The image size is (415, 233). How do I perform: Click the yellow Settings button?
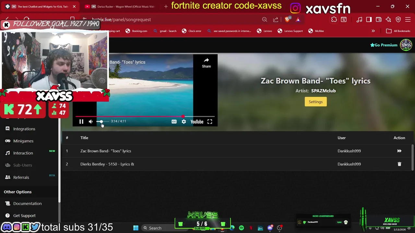[315, 102]
